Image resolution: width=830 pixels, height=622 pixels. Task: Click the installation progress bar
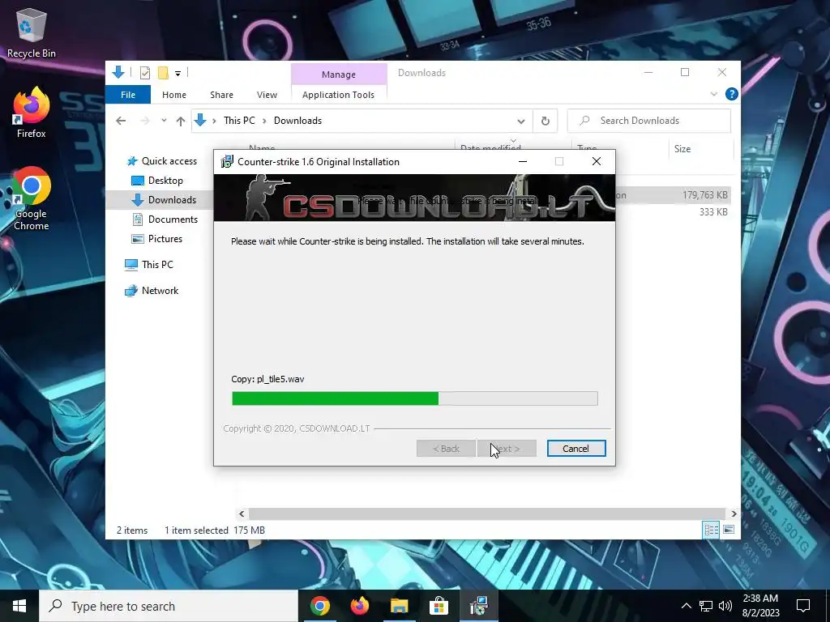coord(415,398)
